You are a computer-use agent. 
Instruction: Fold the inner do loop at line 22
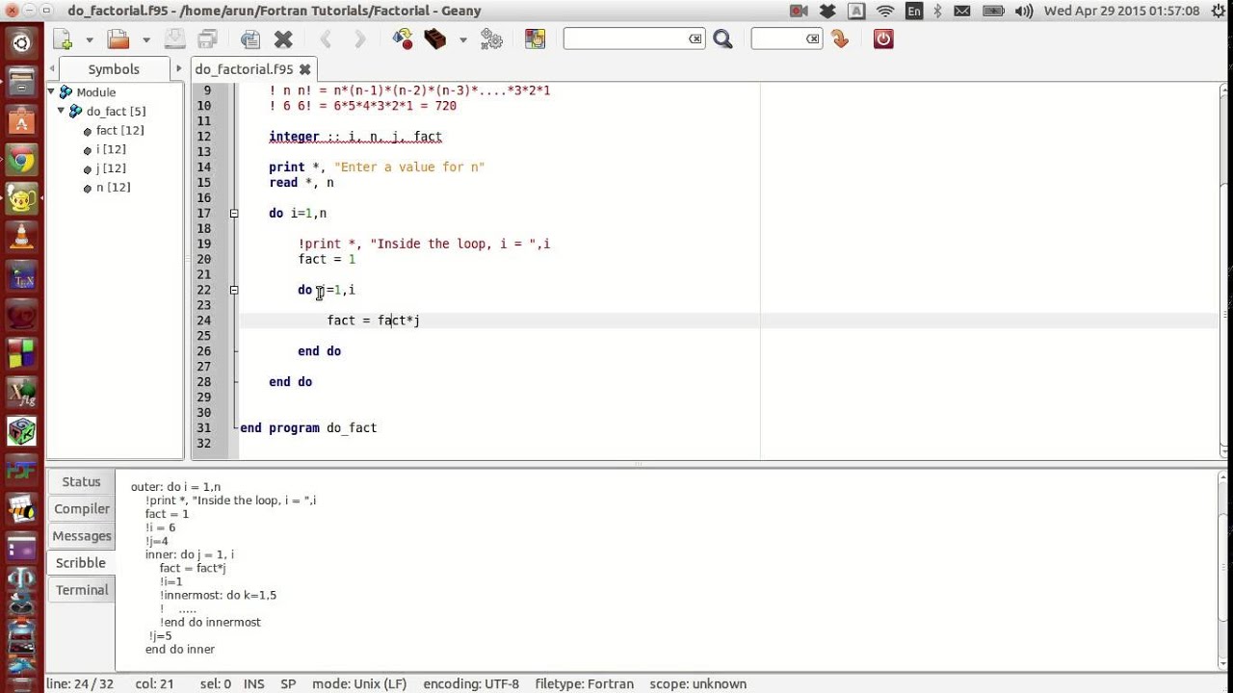click(x=234, y=290)
